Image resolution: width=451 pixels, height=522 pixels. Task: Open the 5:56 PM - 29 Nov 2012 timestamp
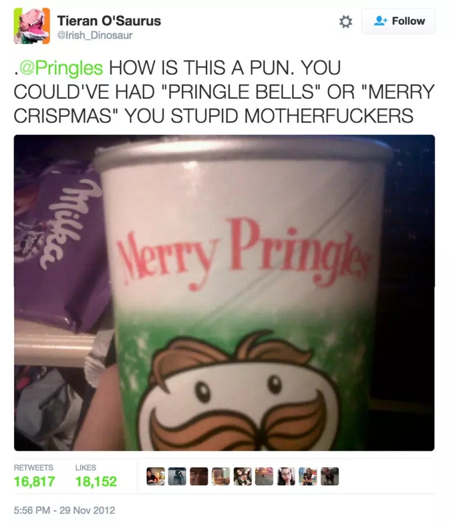pos(64,510)
